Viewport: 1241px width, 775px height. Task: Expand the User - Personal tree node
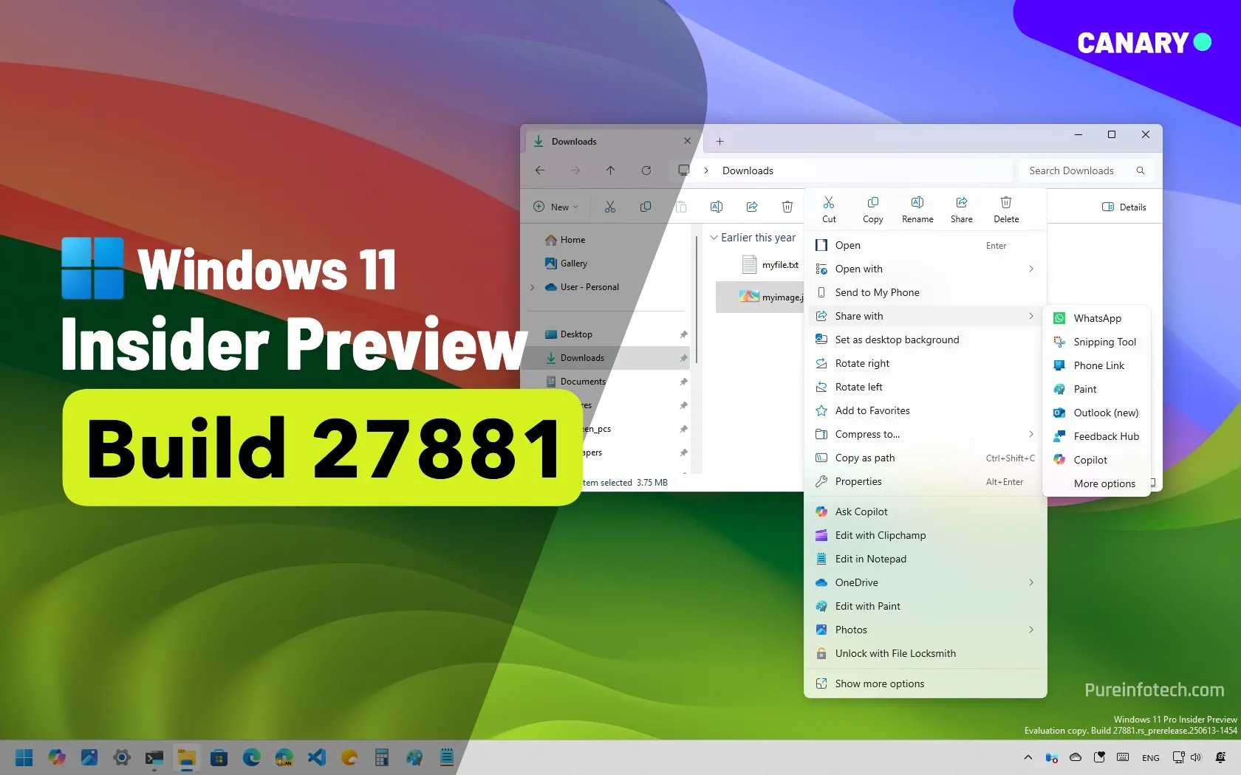(532, 287)
